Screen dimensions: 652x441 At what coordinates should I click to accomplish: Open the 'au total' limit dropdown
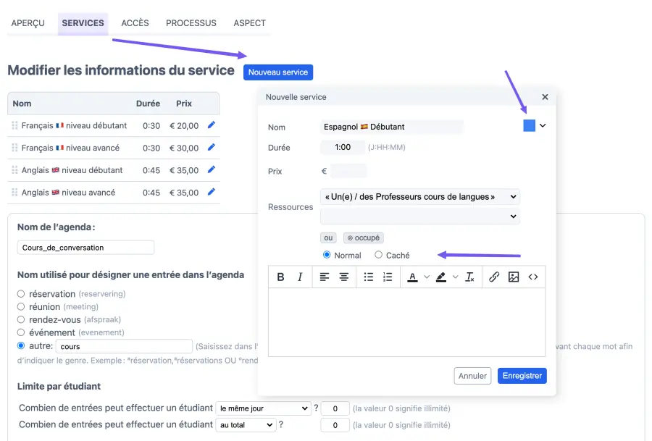tap(246, 425)
